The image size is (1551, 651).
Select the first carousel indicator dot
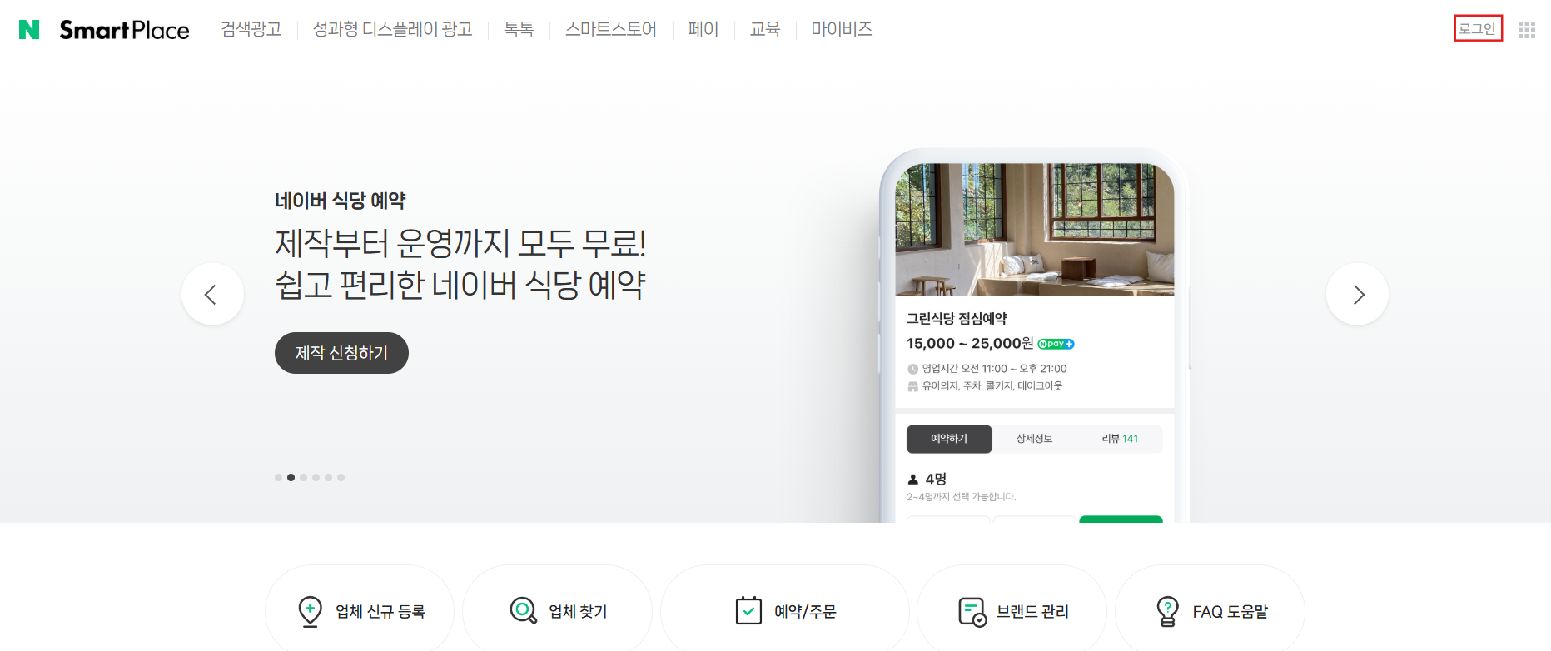tap(278, 478)
